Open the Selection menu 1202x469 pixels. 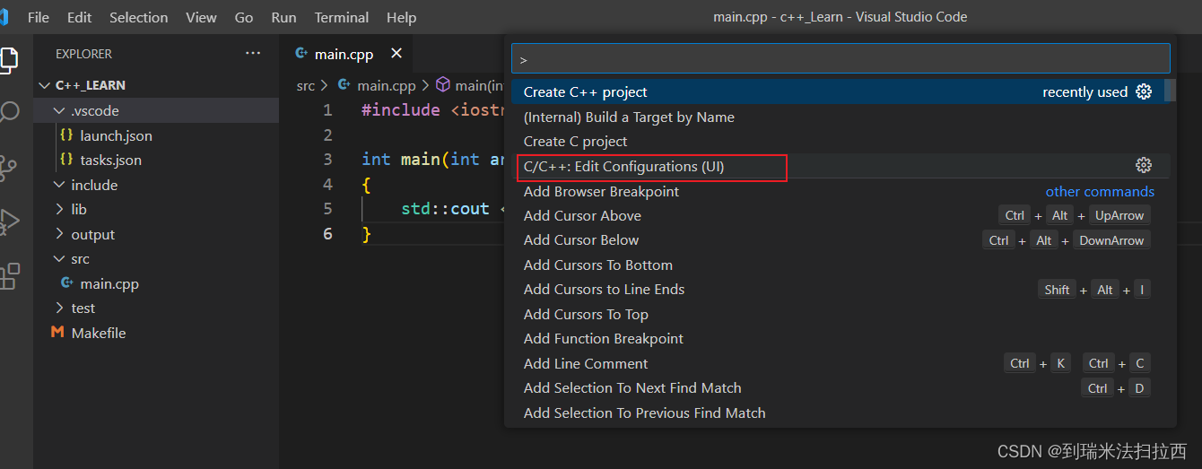pyautogui.click(x=138, y=17)
